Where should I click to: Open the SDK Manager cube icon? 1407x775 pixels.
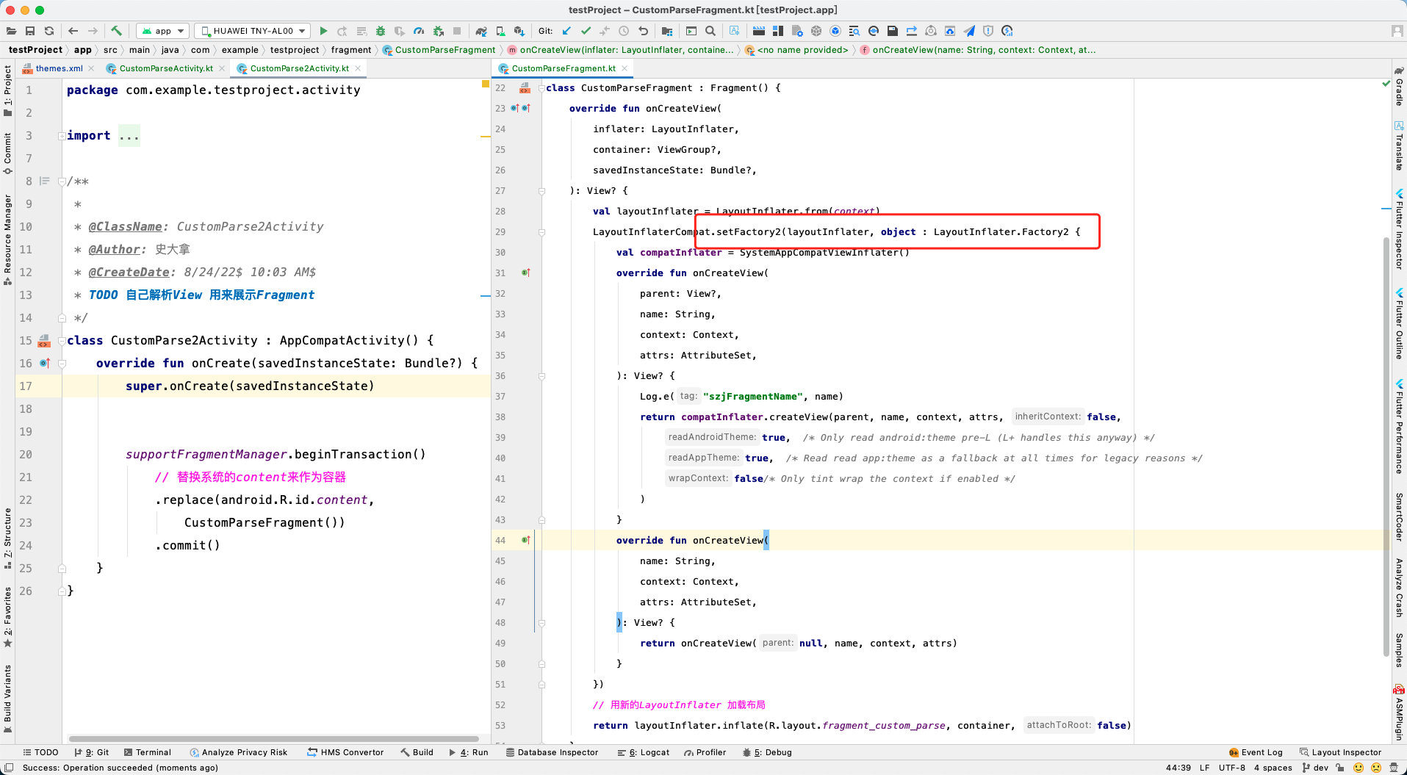519,31
